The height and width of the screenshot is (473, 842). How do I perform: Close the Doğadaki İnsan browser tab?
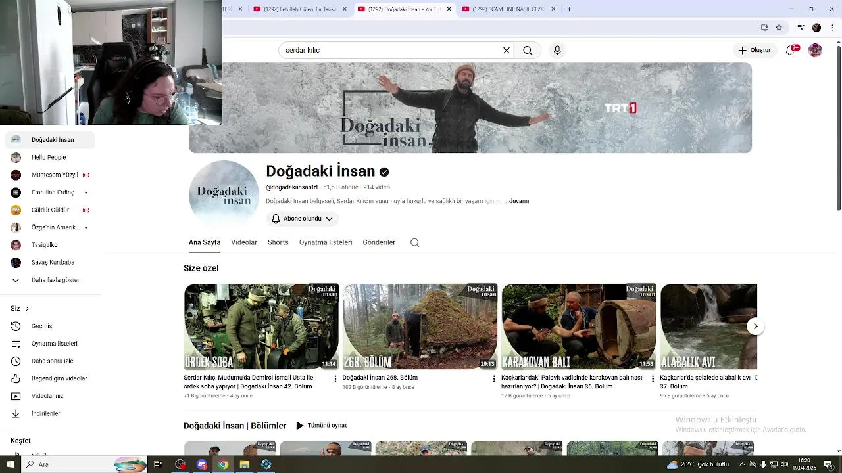coord(449,9)
